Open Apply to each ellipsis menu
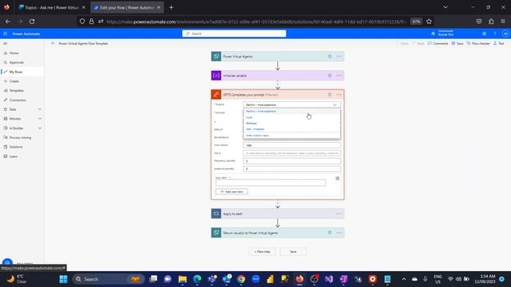This screenshot has height=287, width=511. point(339,214)
